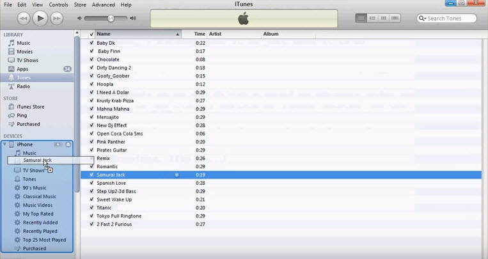Open the Purchased playlist under iPhone

click(x=35, y=249)
